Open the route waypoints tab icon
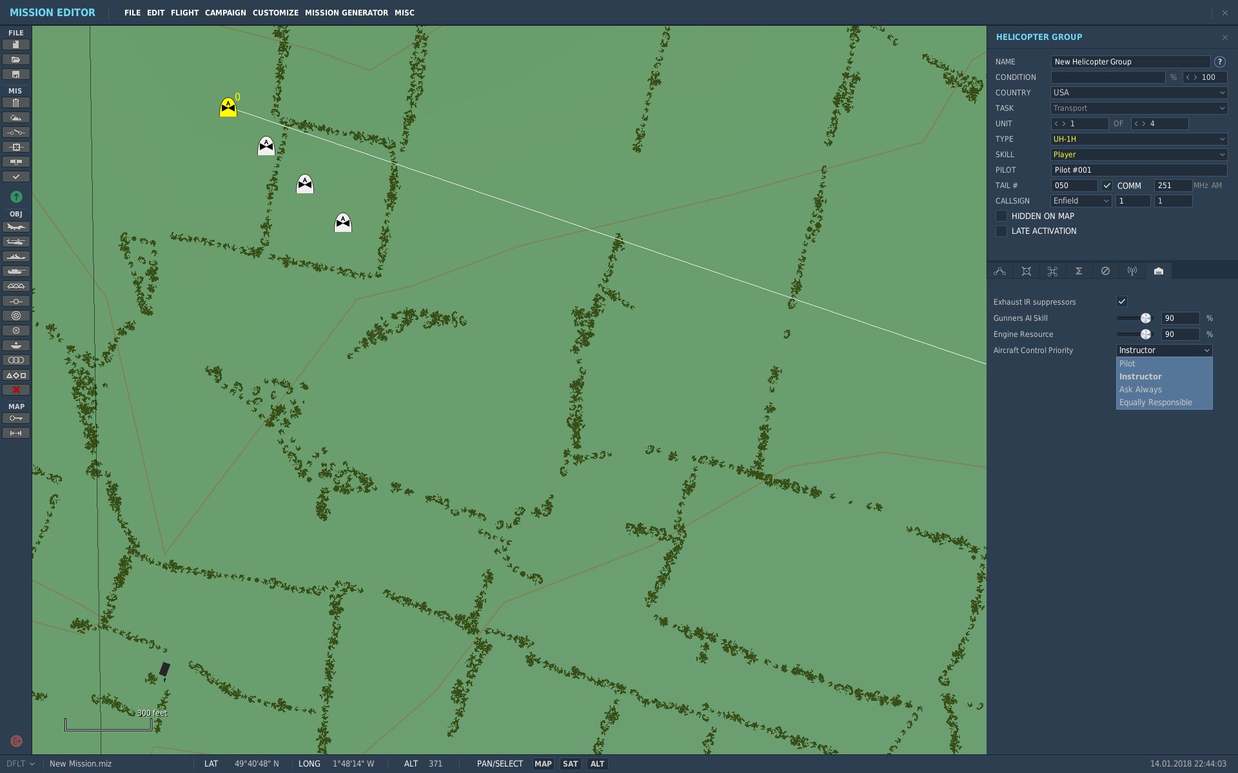 1000,271
